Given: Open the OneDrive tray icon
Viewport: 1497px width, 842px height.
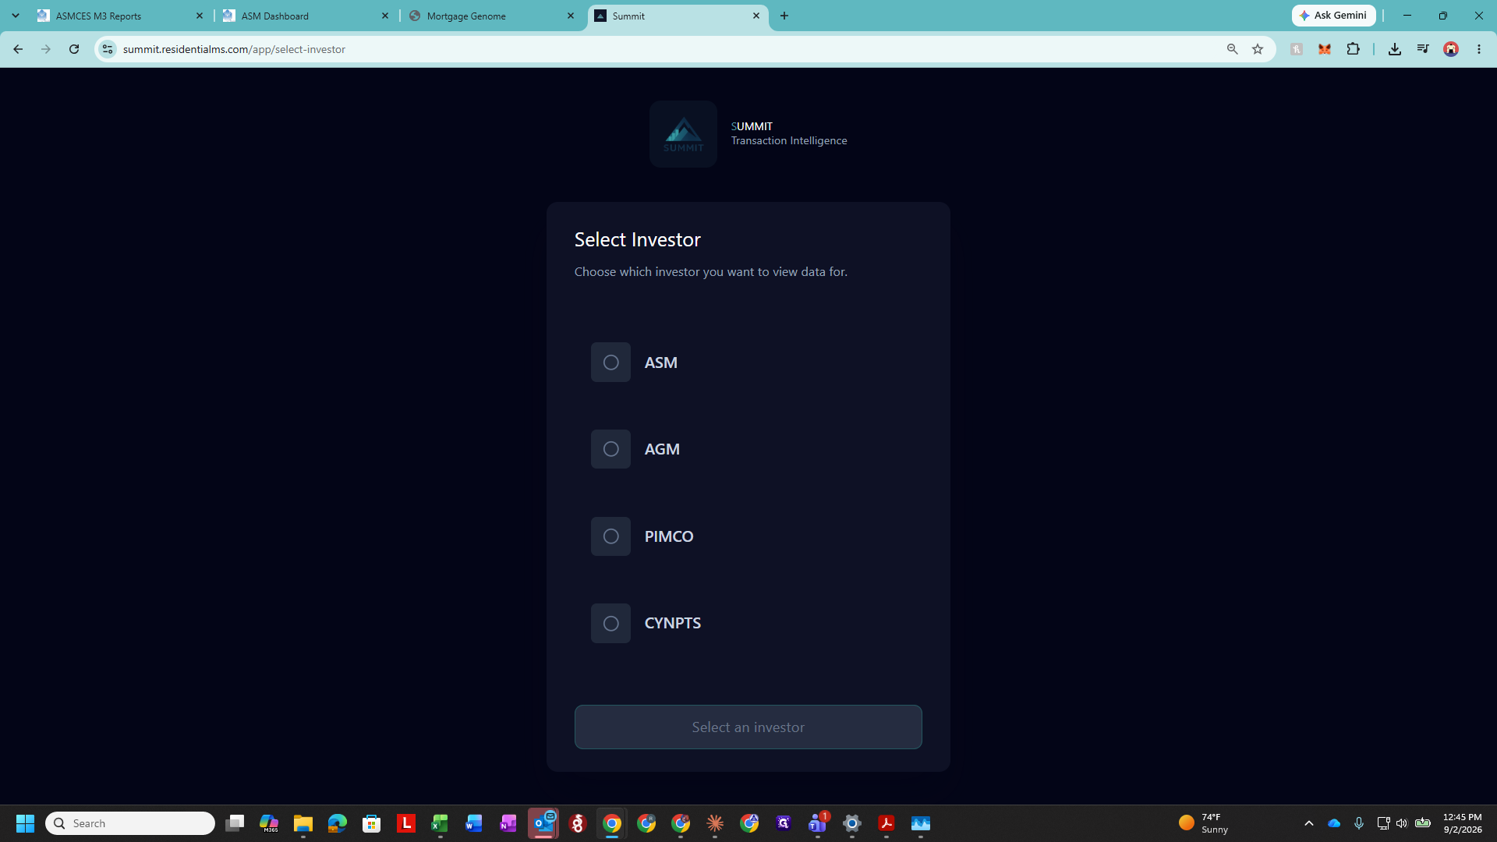Looking at the screenshot, I should click(x=1334, y=823).
